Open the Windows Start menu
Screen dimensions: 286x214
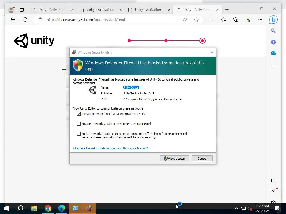tap(7, 208)
